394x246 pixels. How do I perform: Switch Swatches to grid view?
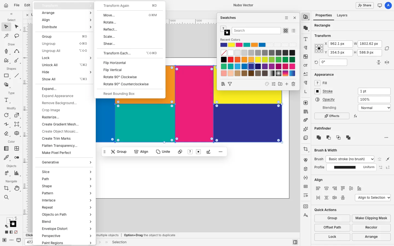coord(286,31)
